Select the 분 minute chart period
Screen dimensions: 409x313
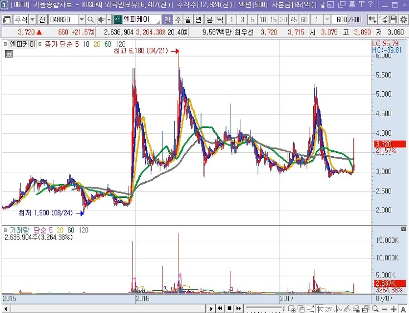point(210,19)
